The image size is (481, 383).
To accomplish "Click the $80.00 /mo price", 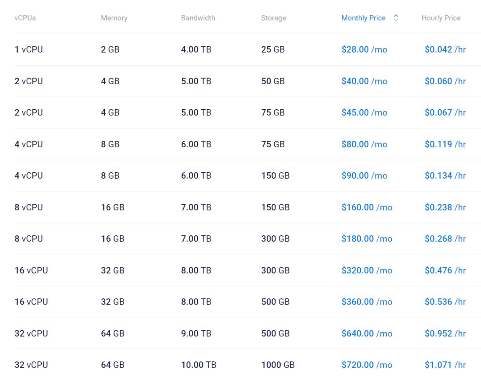I will [364, 144].
